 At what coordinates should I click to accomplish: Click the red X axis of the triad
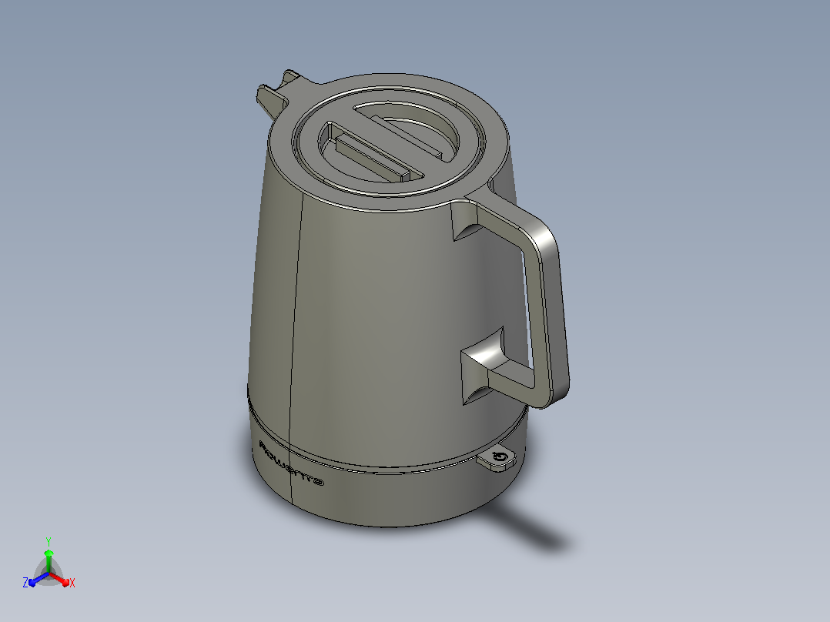[60, 579]
